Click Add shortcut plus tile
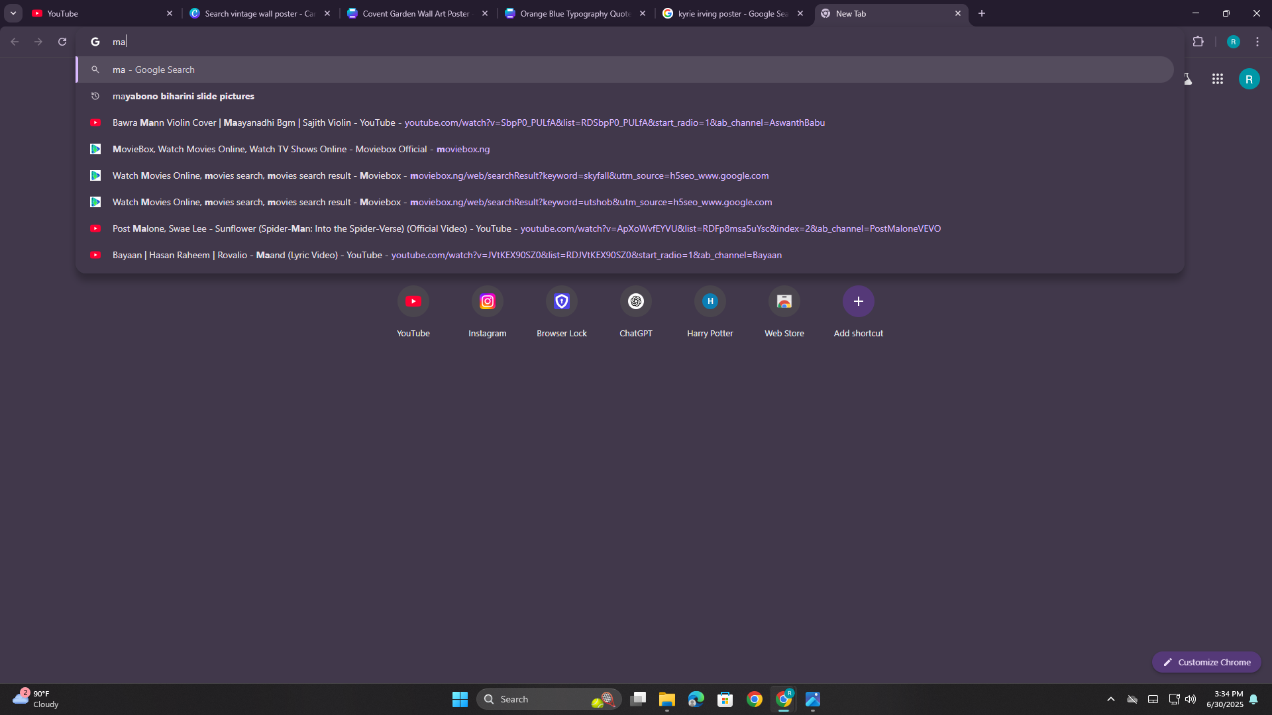 pyautogui.click(x=859, y=312)
